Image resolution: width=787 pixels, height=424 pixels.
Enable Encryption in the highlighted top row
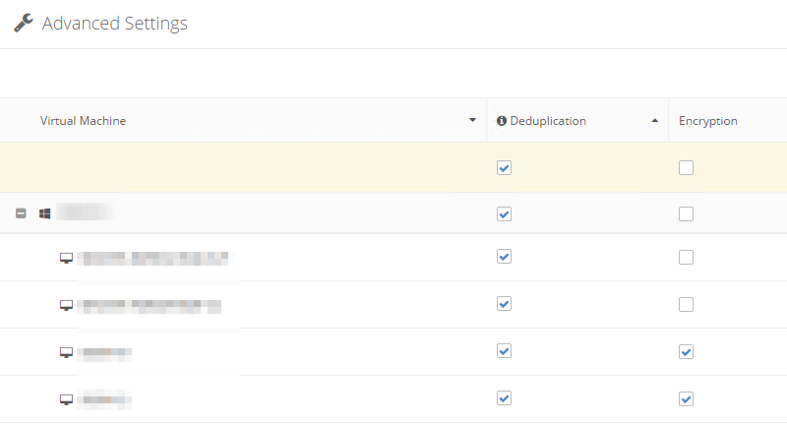click(x=686, y=168)
